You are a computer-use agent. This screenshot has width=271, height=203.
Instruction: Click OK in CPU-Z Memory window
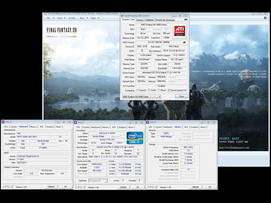tap(210, 187)
